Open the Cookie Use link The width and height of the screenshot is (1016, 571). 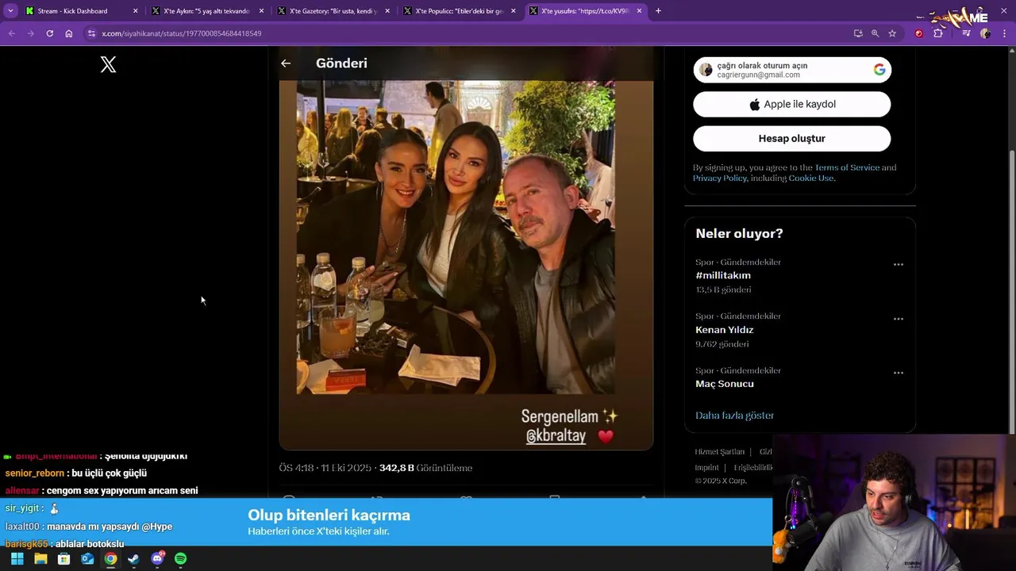click(810, 178)
